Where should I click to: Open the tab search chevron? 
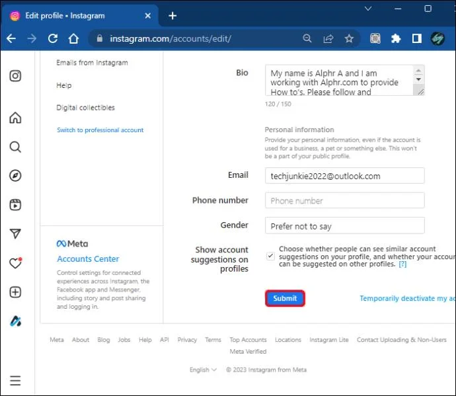click(368, 9)
